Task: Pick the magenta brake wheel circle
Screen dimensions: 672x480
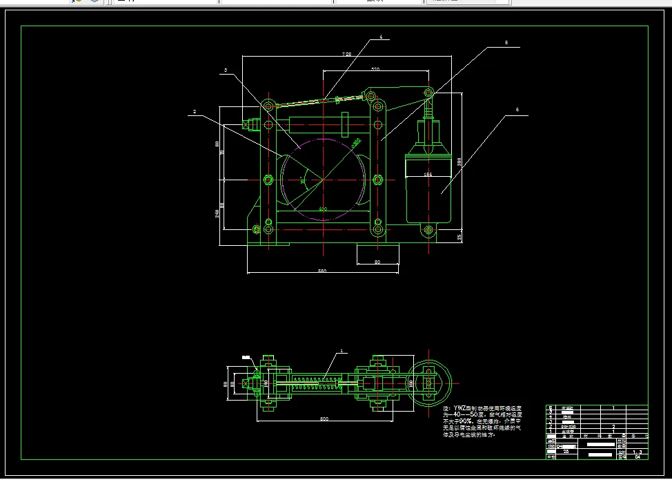Action: [x=323, y=180]
